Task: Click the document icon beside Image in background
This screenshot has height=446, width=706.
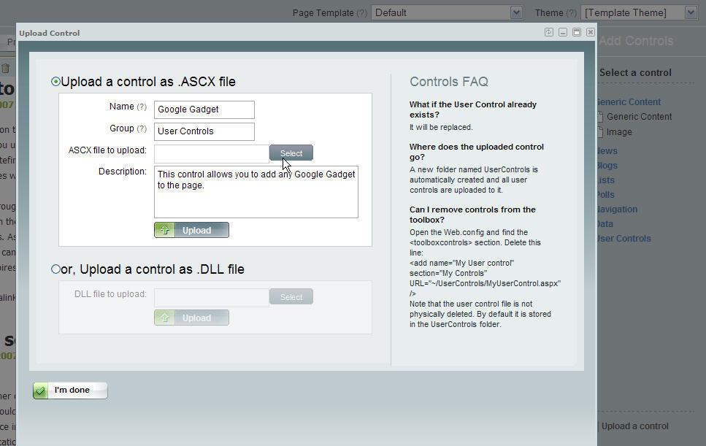Action: click(600, 132)
